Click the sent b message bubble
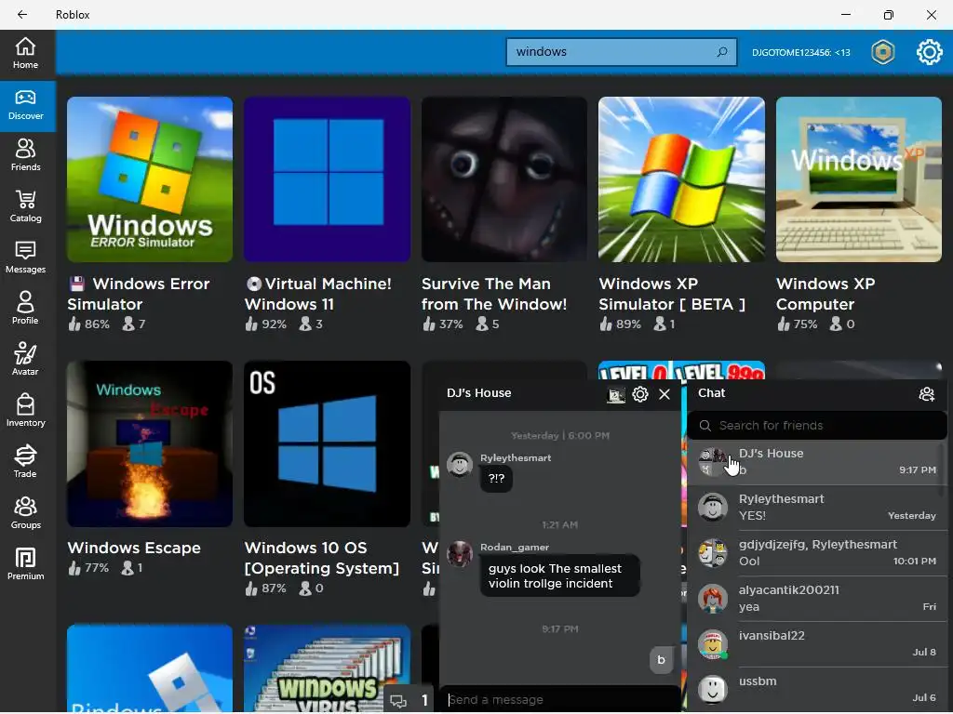 (x=662, y=661)
